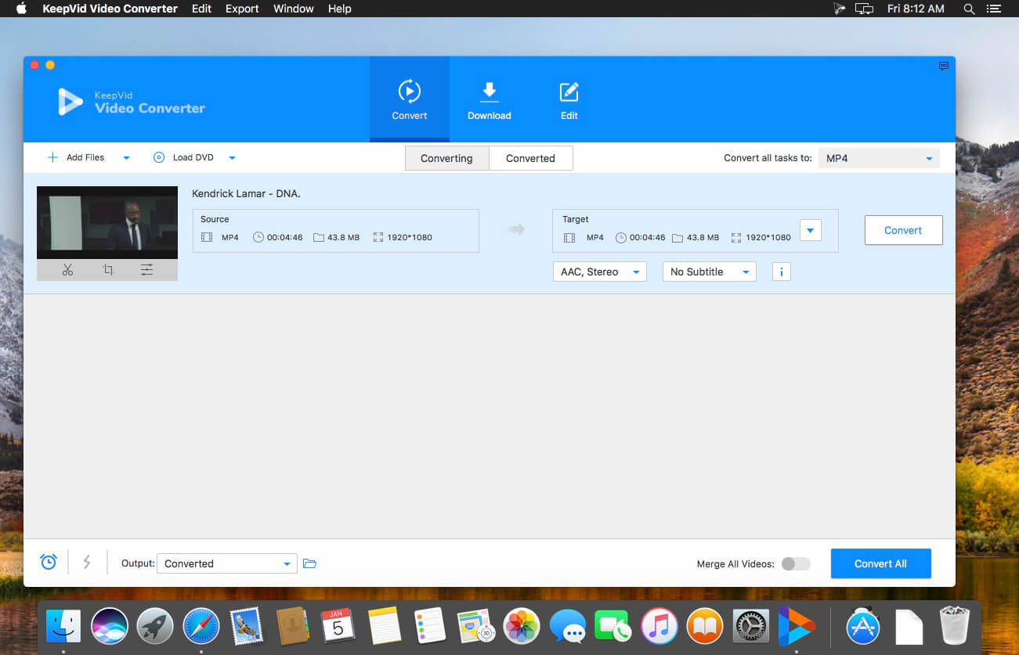This screenshot has width=1019, height=655.
Task: Open the No Subtitle dropdown
Action: [x=709, y=272]
